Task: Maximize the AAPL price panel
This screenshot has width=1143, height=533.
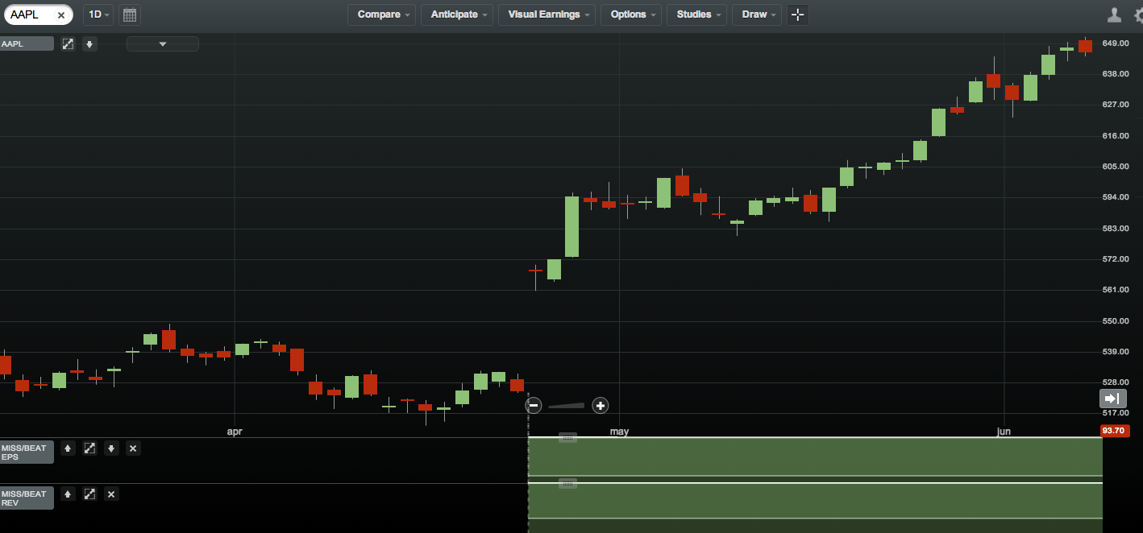Action: [x=68, y=44]
